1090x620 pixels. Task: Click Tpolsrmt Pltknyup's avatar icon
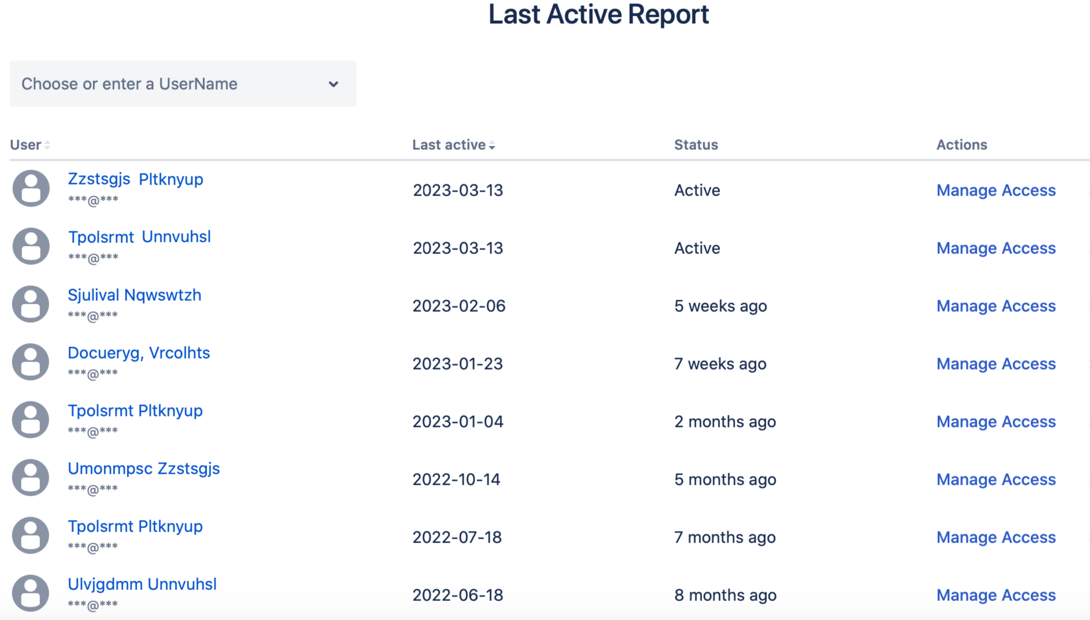(x=31, y=419)
